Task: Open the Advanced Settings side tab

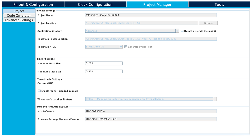Action: pyautogui.click(x=19, y=20)
